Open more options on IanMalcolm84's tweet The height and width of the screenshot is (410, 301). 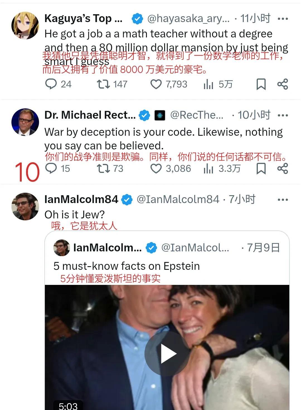pyautogui.click(x=283, y=200)
